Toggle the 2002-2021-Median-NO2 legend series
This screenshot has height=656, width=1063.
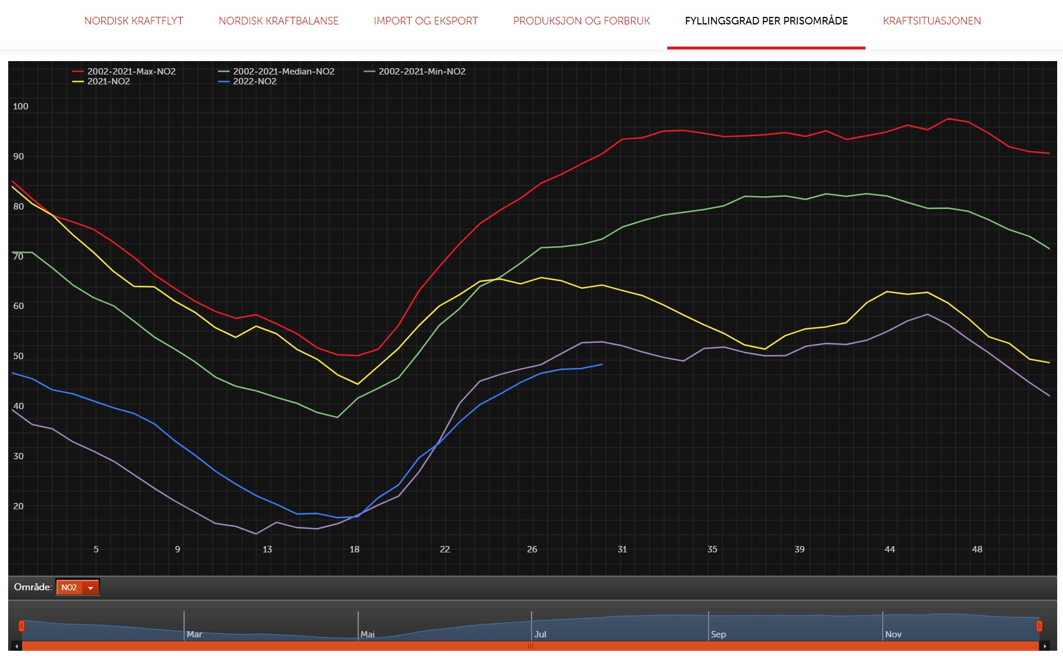(x=277, y=72)
